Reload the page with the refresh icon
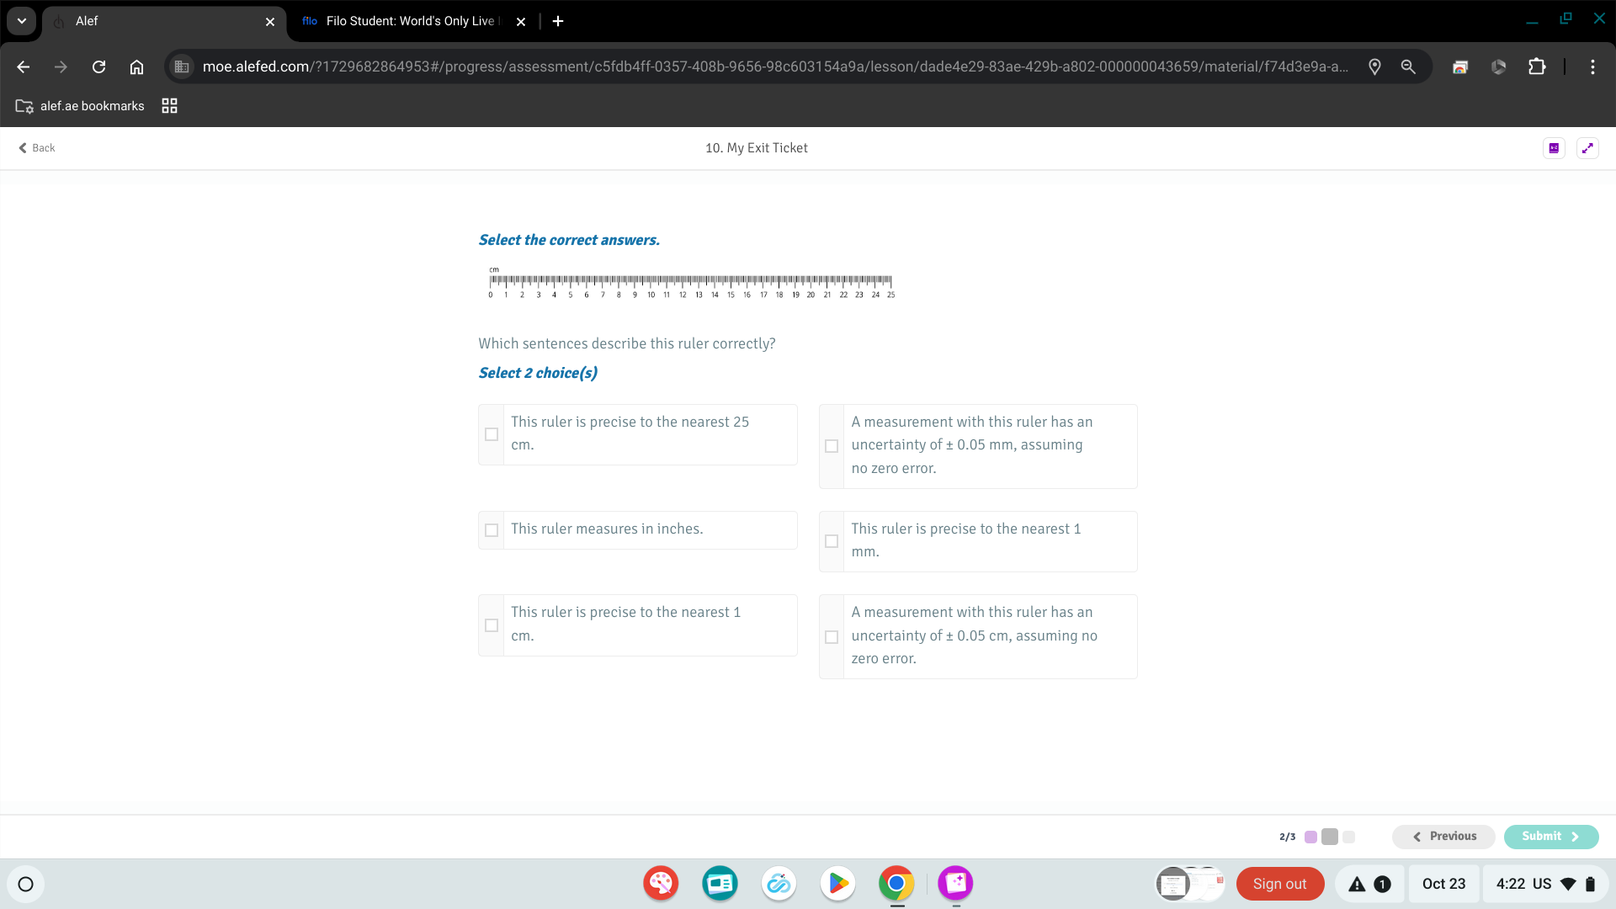This screenshot has height=909, width=1616. click(98, 67)
